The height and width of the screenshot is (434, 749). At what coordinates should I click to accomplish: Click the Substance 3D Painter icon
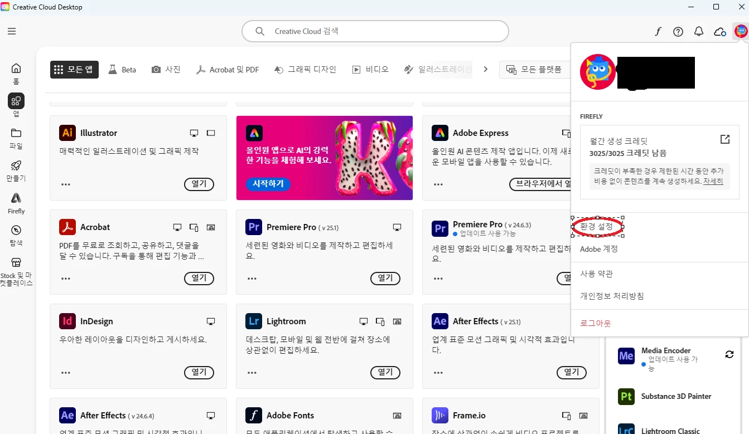[626, 397]
